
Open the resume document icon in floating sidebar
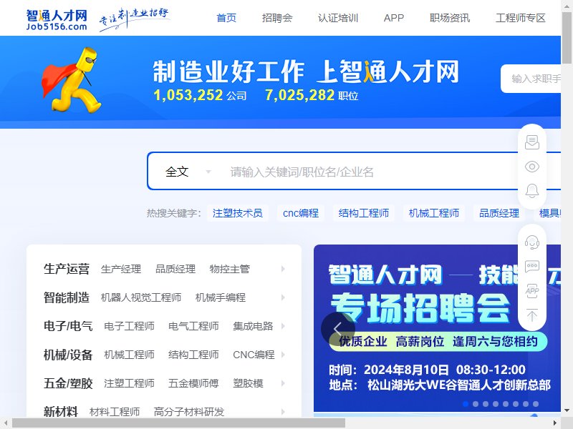click(532, 142)
